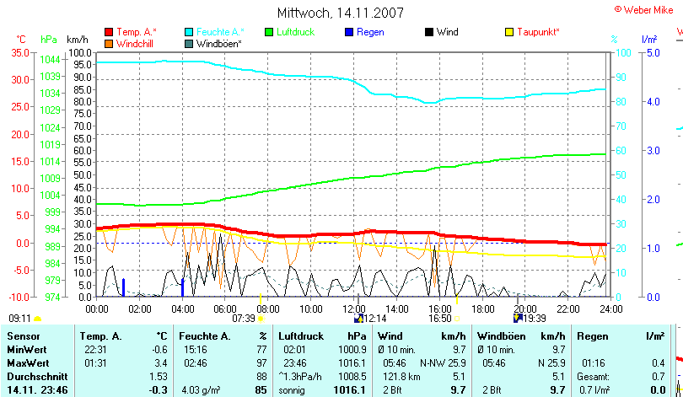Click the l/m² axis unit label
This screenshot has height=397, width=683.
[x=649, y=40]
